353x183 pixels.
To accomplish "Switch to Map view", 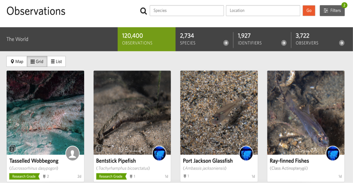I will [x=17, y=61].
